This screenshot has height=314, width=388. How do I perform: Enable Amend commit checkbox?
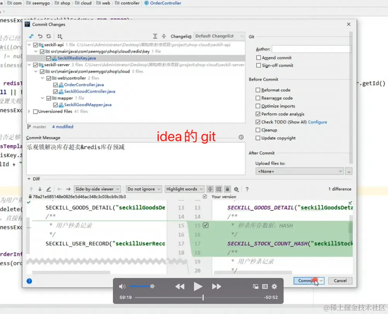click(x=258, y=58)
